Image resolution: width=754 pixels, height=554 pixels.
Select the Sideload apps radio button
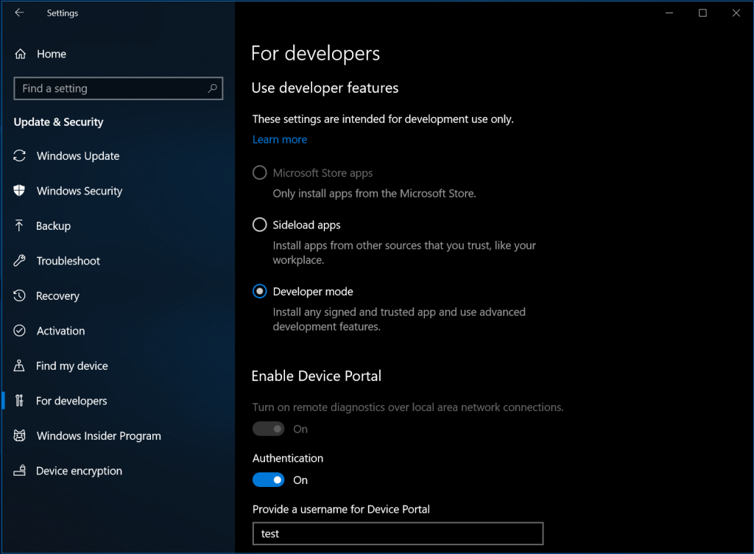pos(259,225)
